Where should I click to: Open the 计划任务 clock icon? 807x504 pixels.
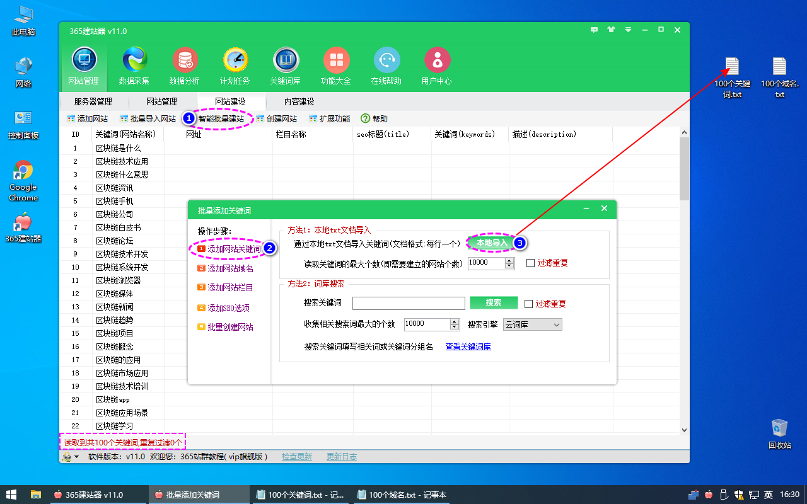tap(235, 60)
